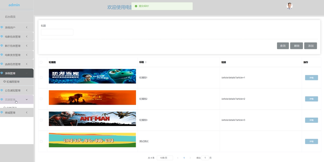
Task: Check the box for 轮播图3 row
Action: click(41, 120)
